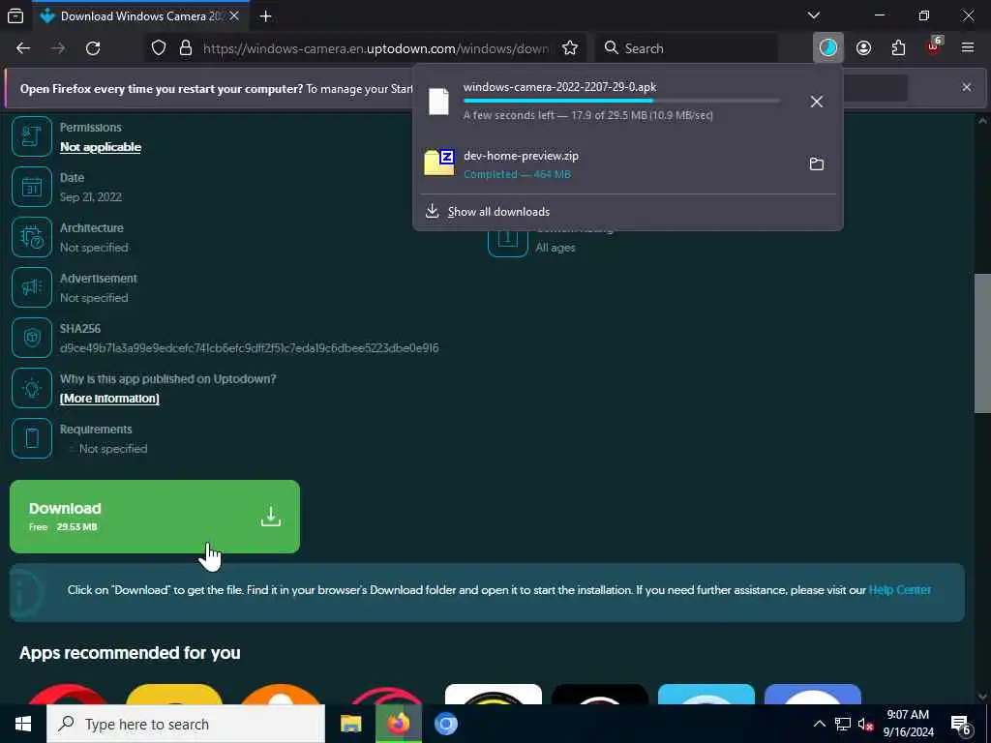This screenshot has width=991, height=743.
Task: Open the Extensions puzzle icon
Action: click(x=898, y=48)
